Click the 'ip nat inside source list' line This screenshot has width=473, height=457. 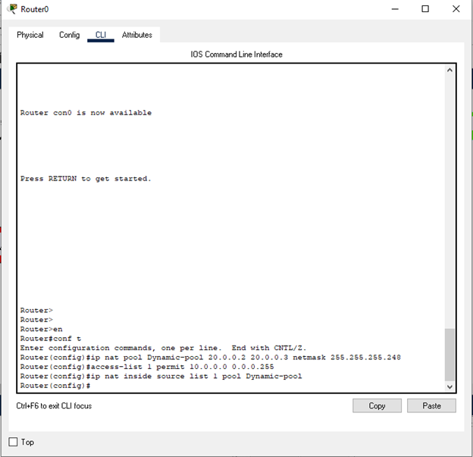(161, 376)
